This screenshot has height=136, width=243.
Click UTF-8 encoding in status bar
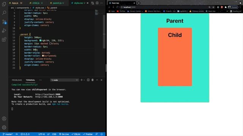click(x=41, y=134)
